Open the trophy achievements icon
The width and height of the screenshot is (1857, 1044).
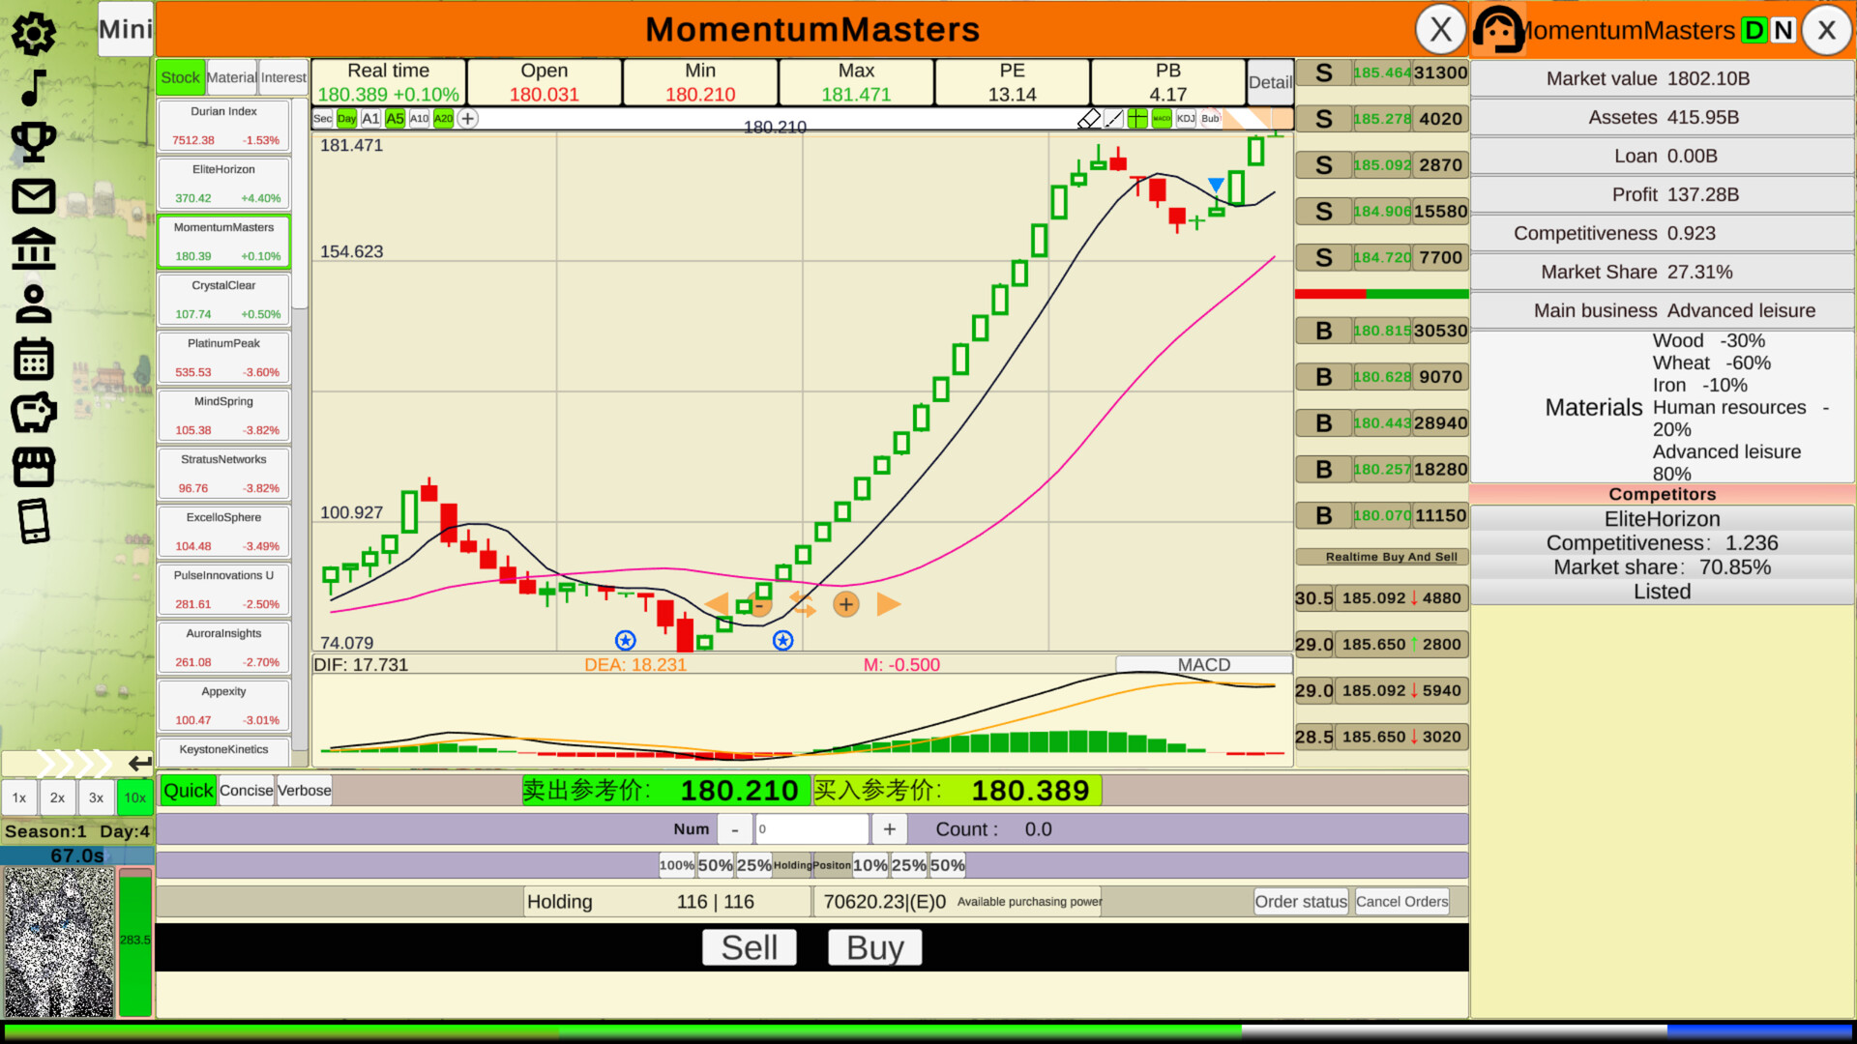pos(34,142)
